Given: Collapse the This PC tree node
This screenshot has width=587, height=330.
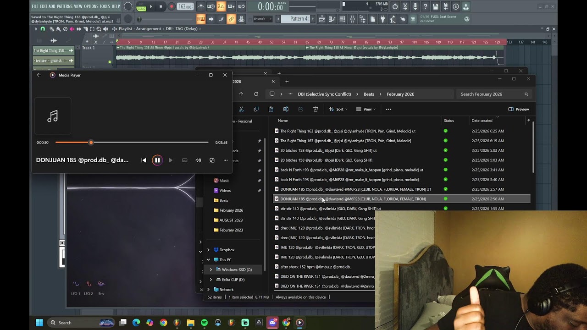Looking at the screenshot, I should click(208, 260).
